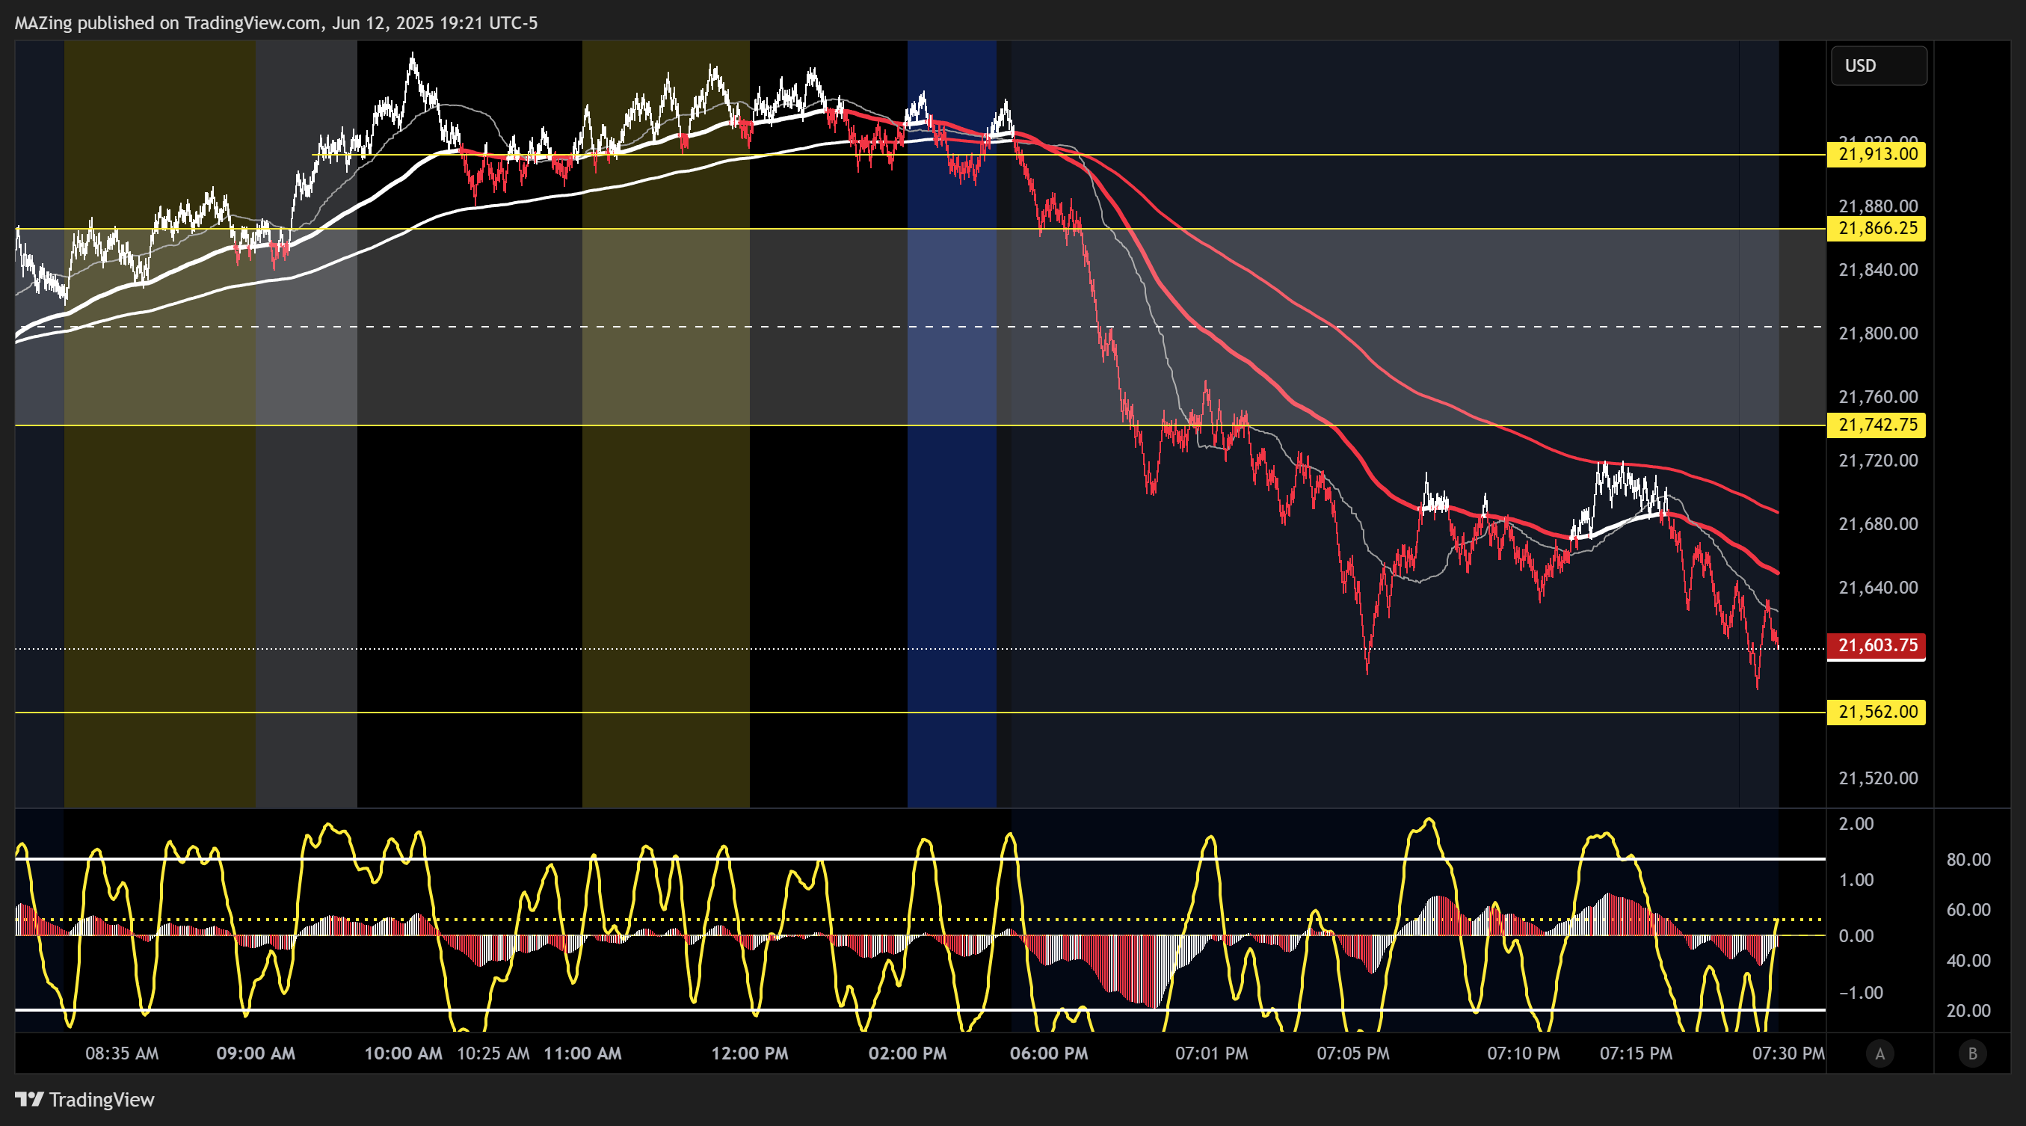Click the 21,760.00 price axis value
The image size is (2026, 1126).
1878,397
